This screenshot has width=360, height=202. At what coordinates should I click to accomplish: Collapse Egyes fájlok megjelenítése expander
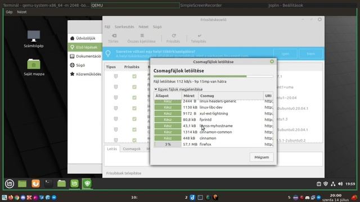tap(178, 89)
